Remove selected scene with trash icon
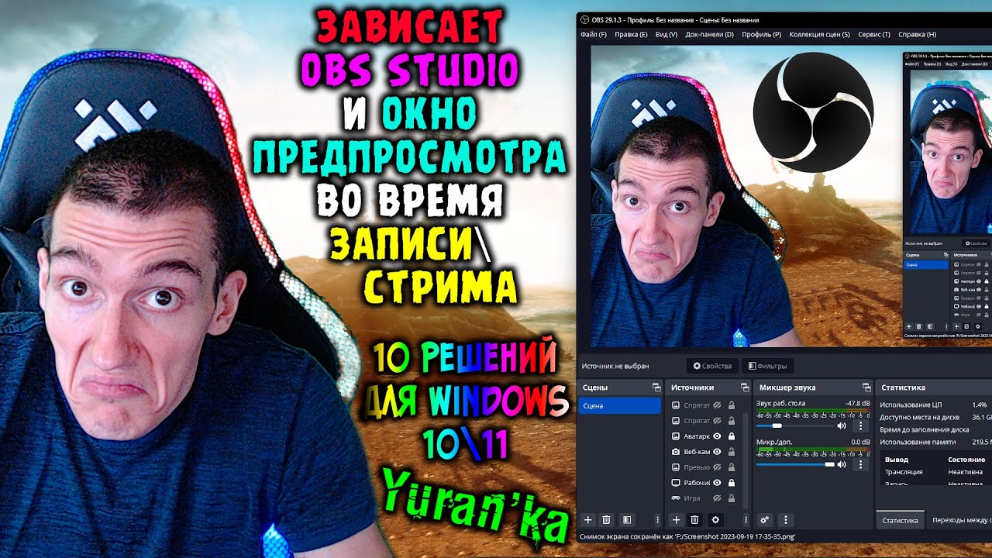Image resolution: width=992 pixels, height=558 pixels. click(607, 520)
